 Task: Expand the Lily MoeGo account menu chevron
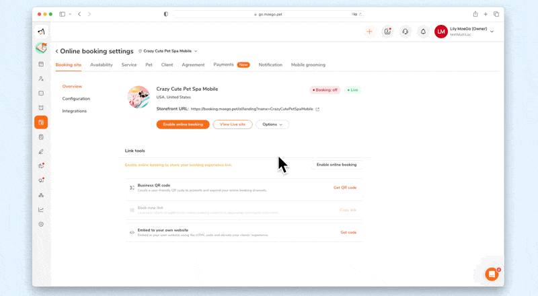tap(492, 32)
